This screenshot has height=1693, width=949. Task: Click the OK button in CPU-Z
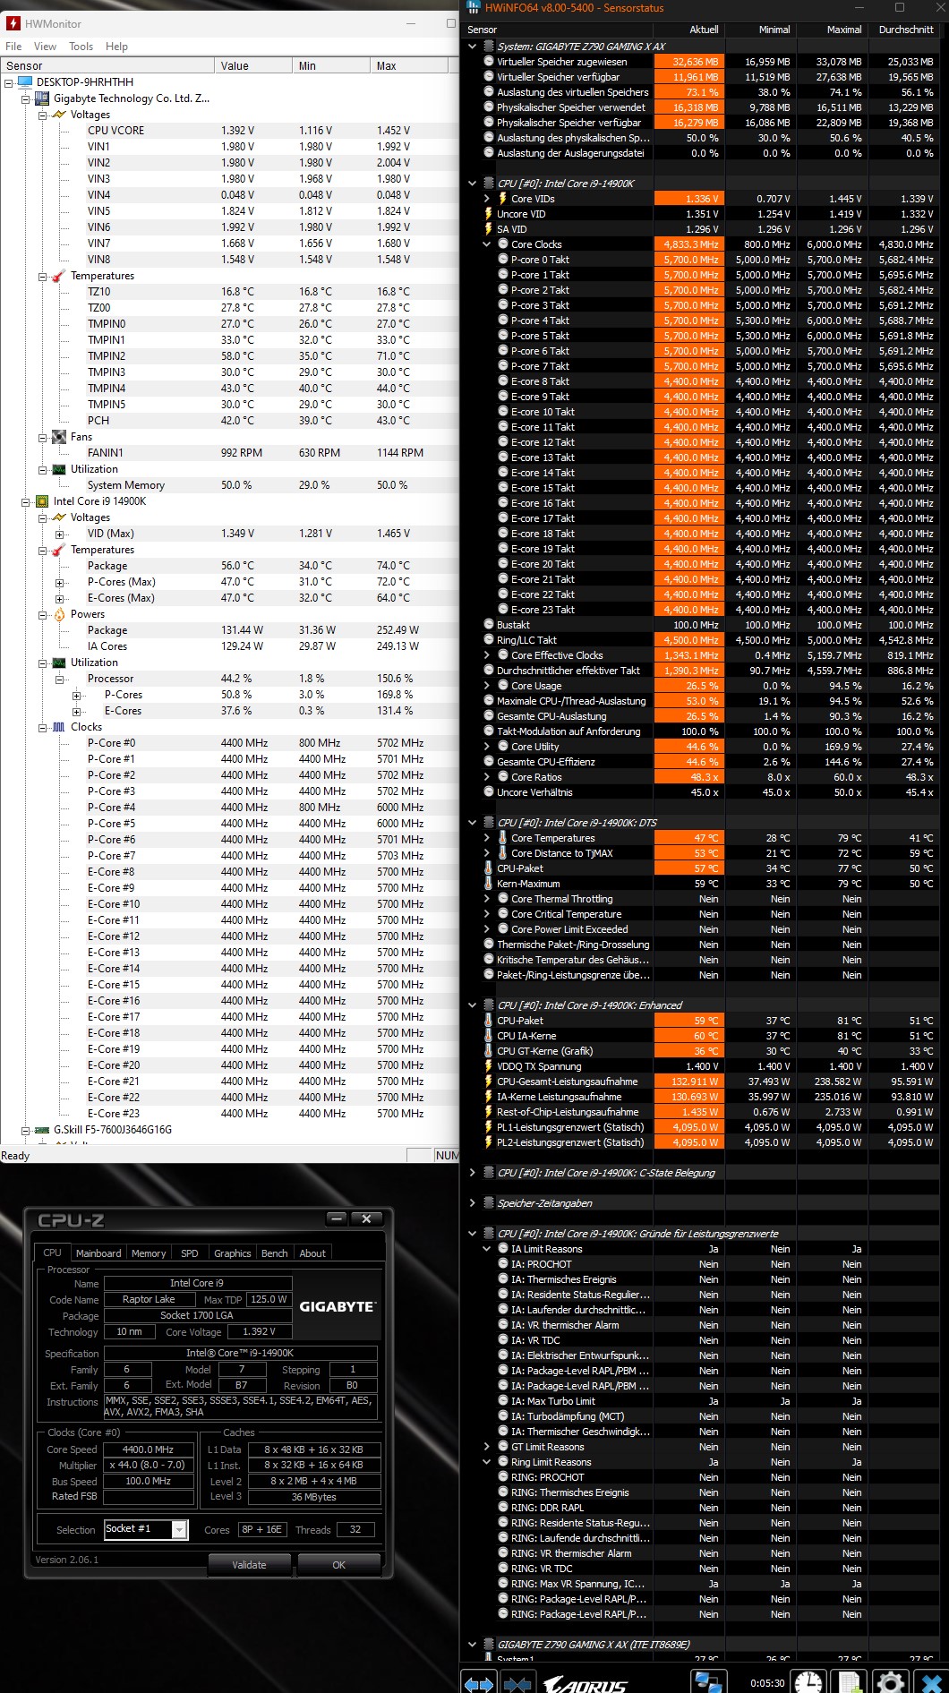click(338, 1565)
